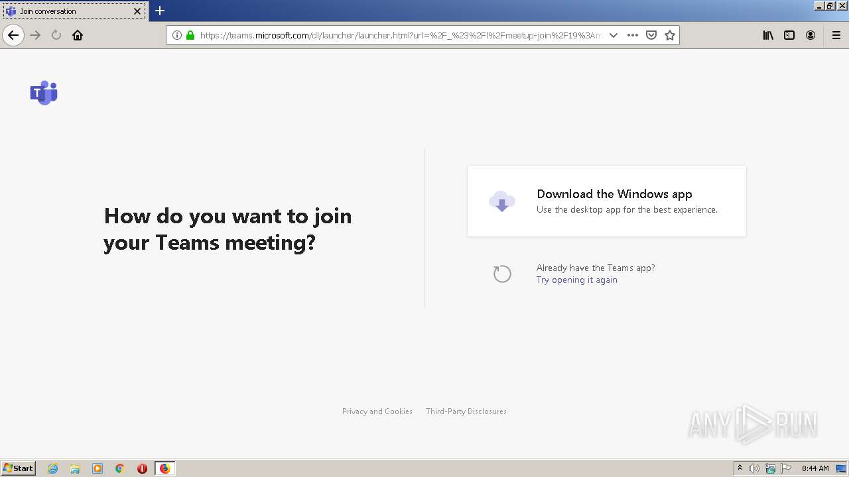Save page to Pocket
The width and height of the screenshot is (849, 477).
tap(651, 35)
